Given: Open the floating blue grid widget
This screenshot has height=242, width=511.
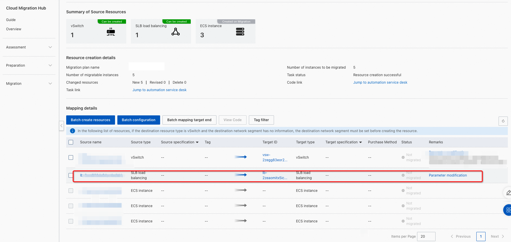Looking at the screenshot, I should (x=508, y=210).
